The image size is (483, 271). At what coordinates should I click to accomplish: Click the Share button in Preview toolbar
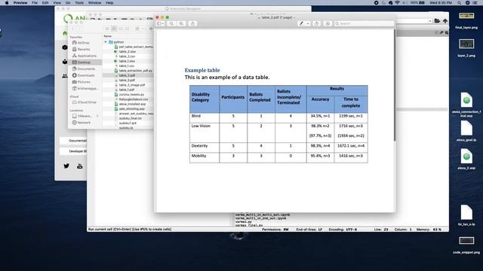[x=193, y=23]
